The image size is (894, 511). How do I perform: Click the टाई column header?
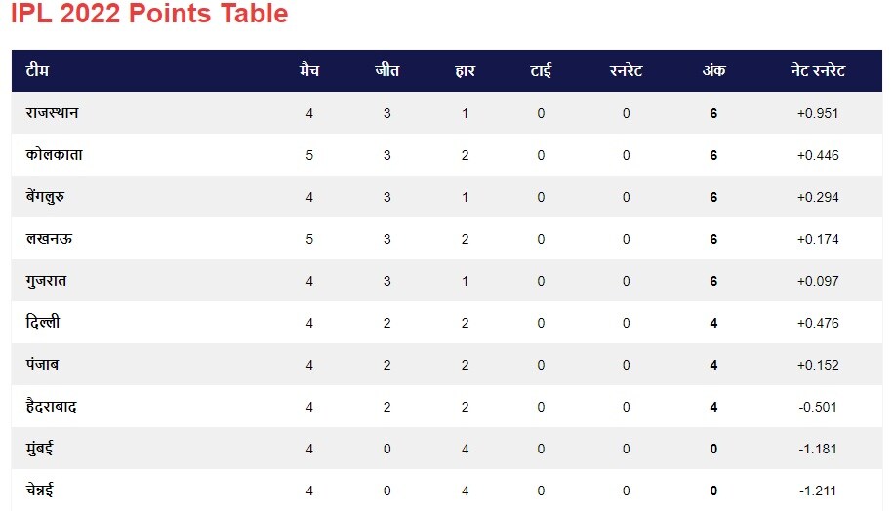pyautogui.click(x=541, y=70)
